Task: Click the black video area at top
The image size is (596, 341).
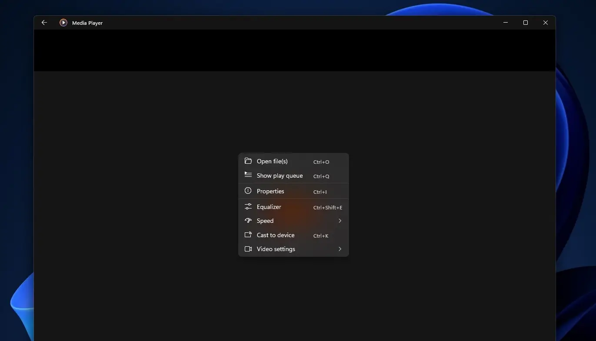Action: tap(294, 50)
